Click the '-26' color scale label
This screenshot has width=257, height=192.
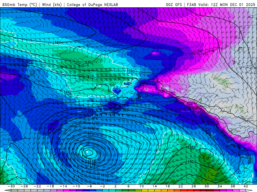pos(24,186)
